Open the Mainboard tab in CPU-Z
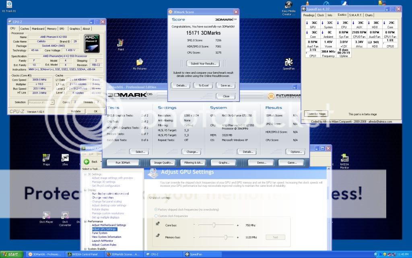The image size is (412, 258). click(x=38, y=29)
